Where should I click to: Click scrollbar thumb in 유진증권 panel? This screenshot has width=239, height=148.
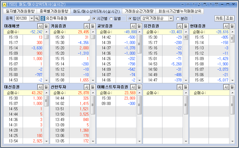(x=186, y=37)
